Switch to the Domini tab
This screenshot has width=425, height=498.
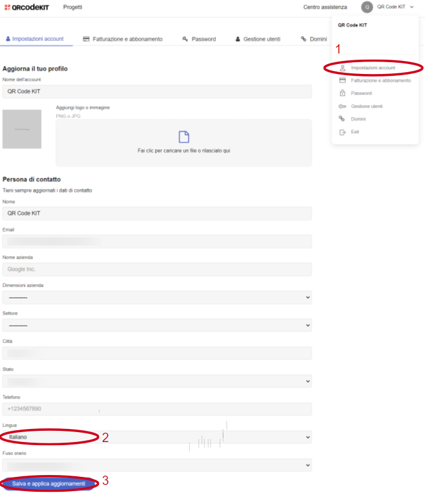[x=314, y=39]
